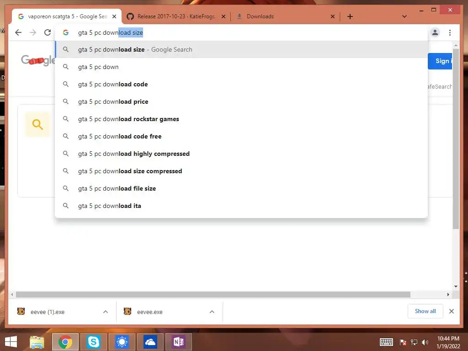The image size is (468, 351).
Task: Click the Sign in button
Action: (x=440, y=61)
